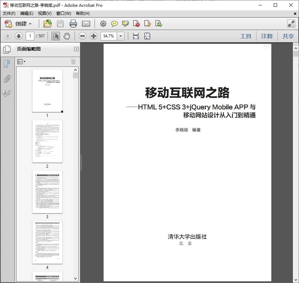Open the comment bubble annotation tool

114,24
